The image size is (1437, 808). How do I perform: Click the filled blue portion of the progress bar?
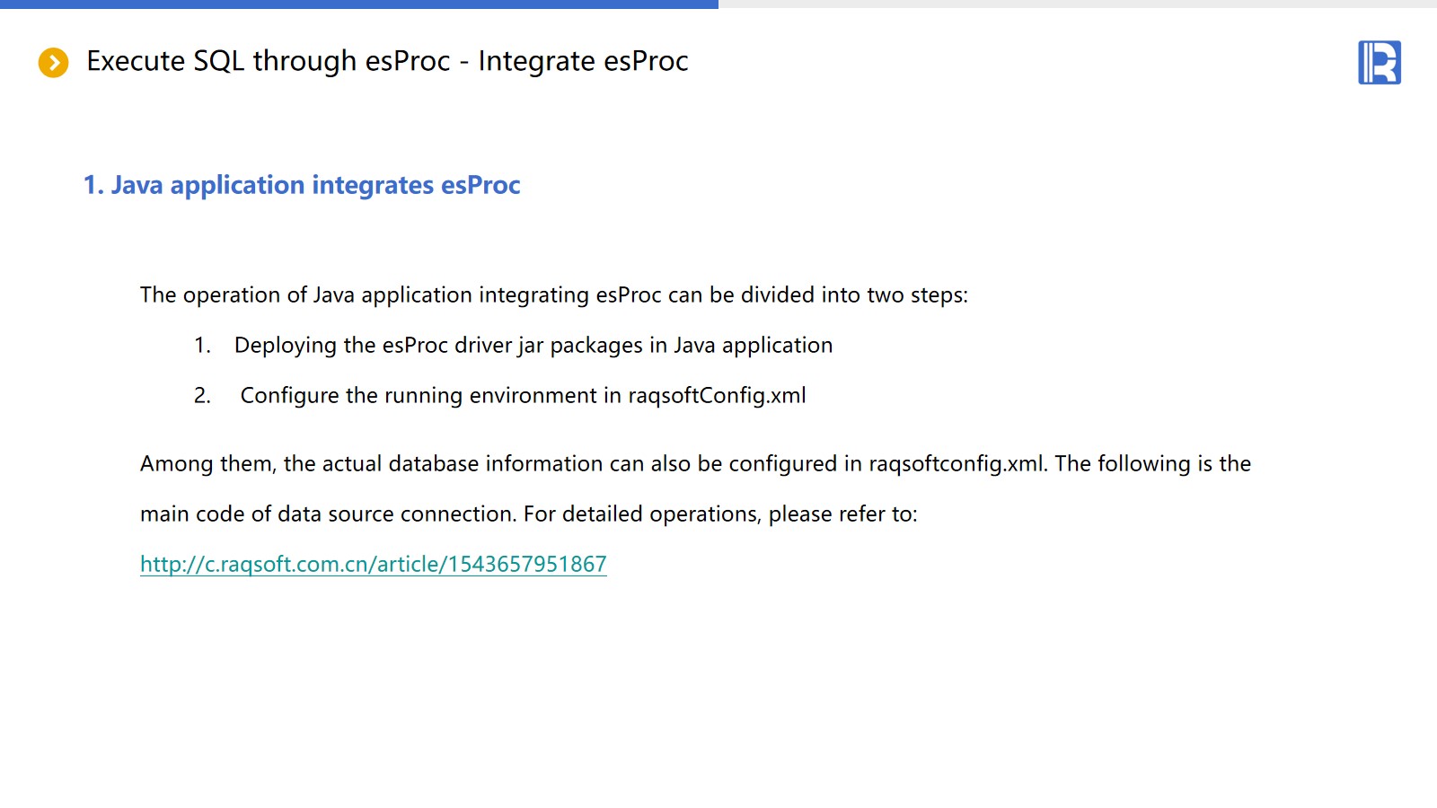(x=359, y=4)
